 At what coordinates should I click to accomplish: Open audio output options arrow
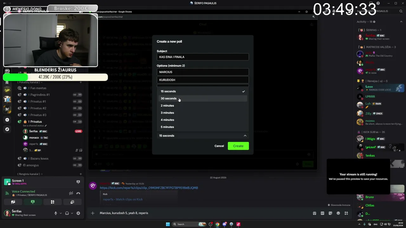coord(72,213)
